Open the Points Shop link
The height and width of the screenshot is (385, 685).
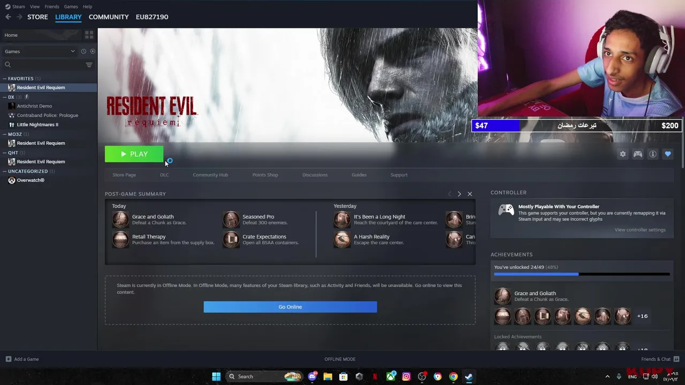pos(265,175)
